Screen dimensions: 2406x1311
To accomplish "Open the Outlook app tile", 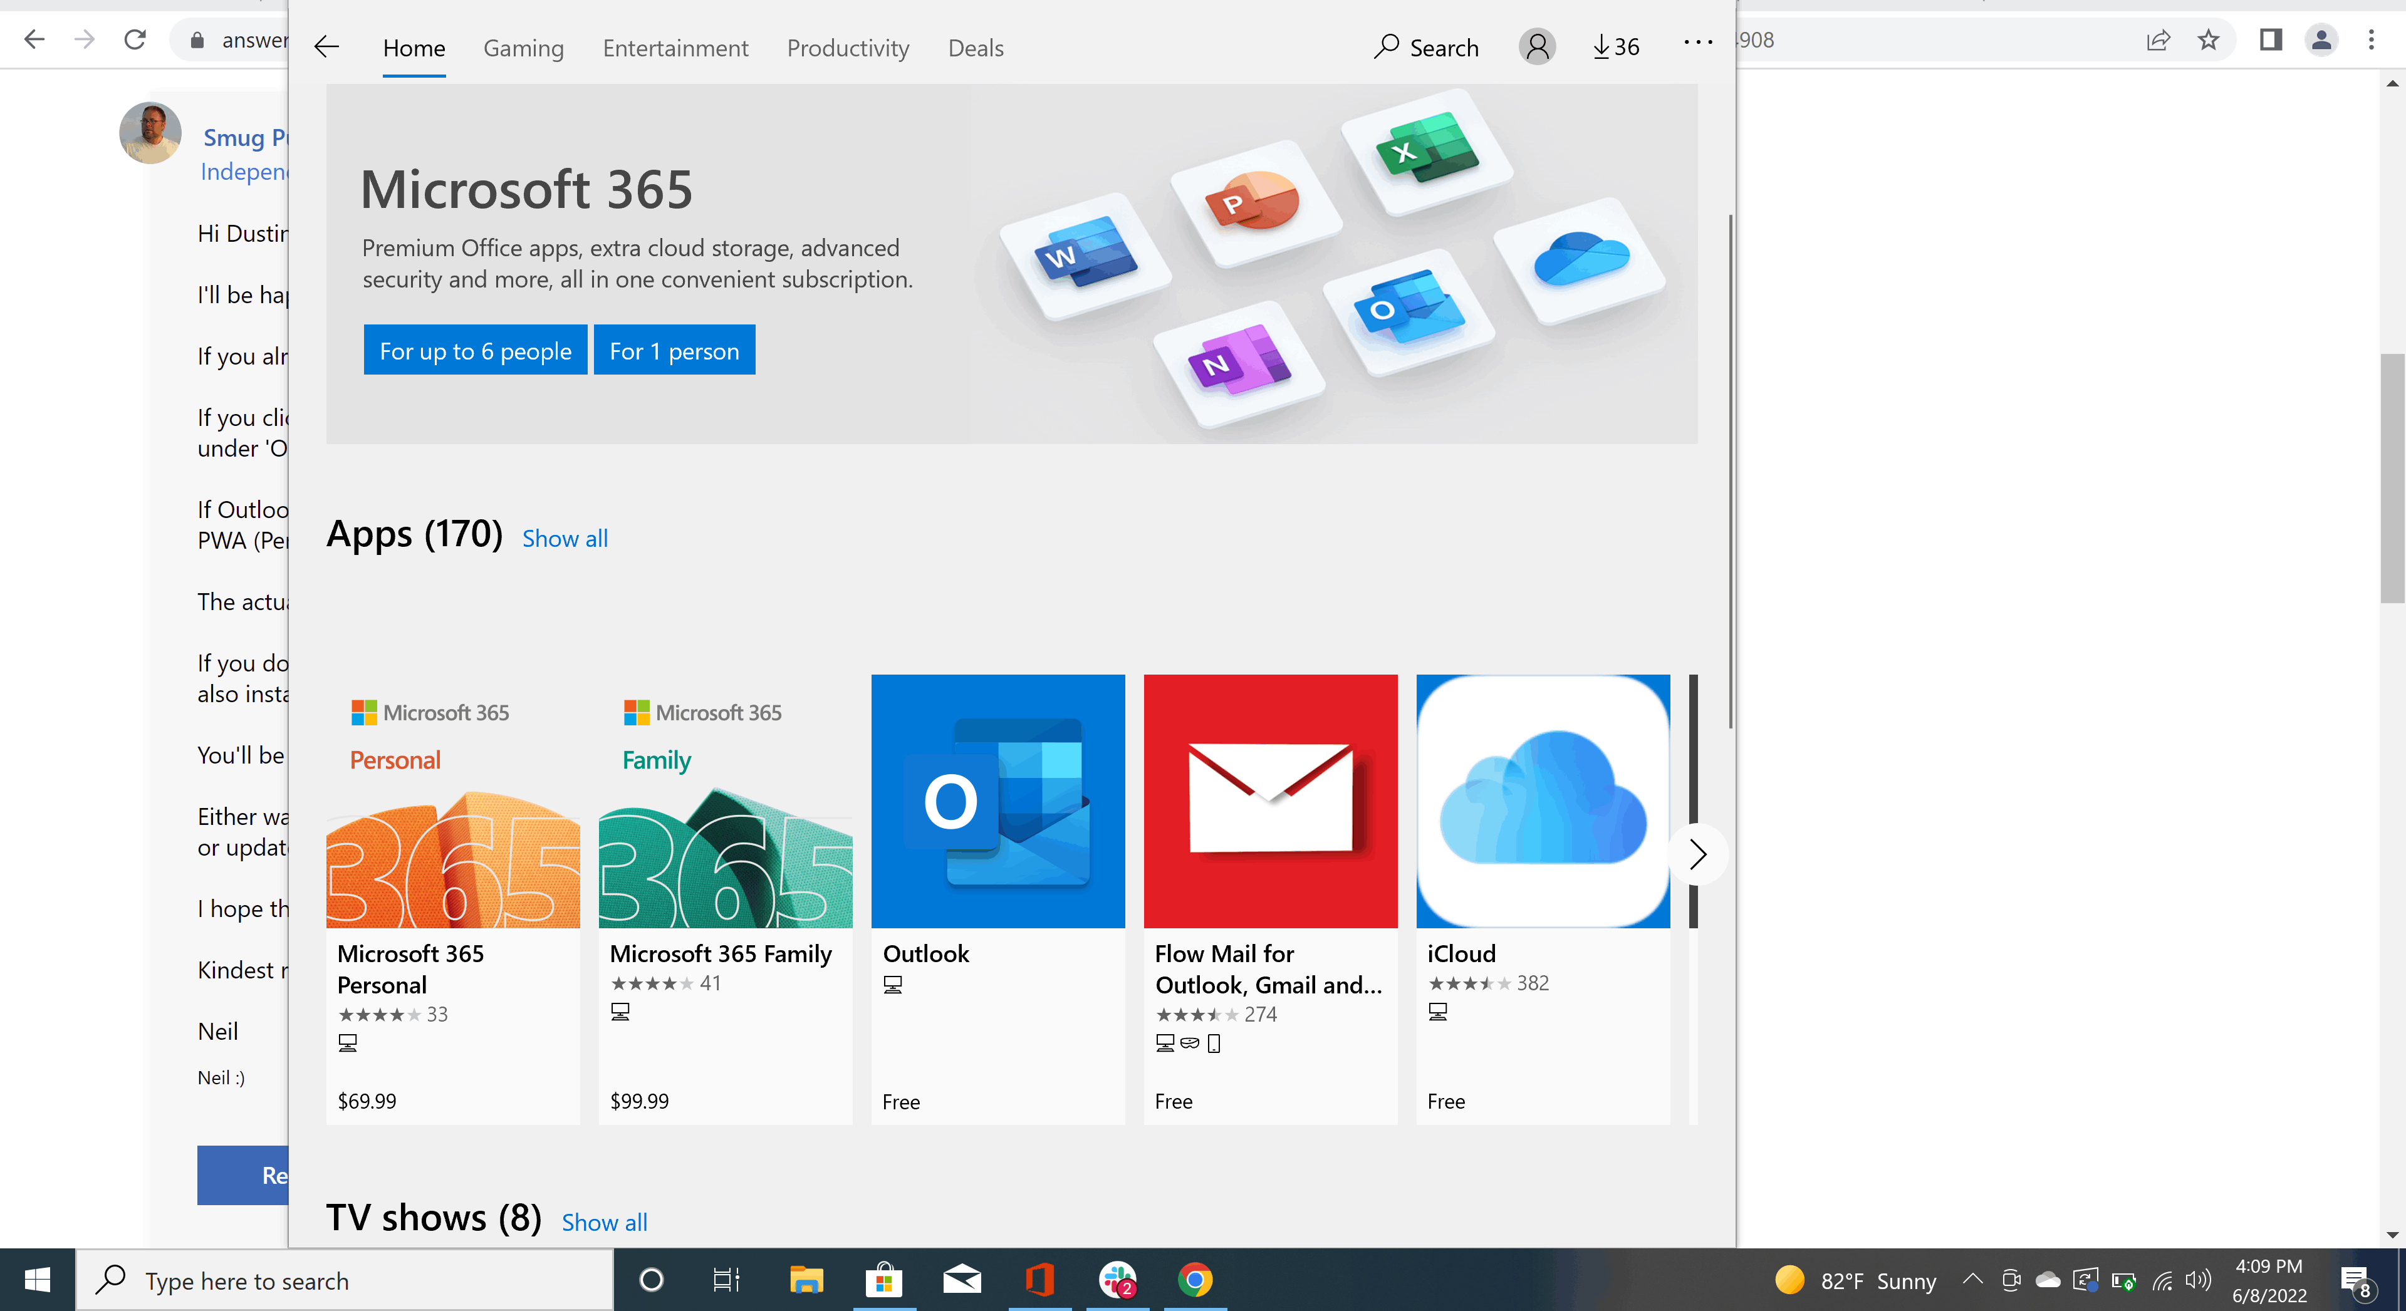I will pyautogui.click(x=999, y=899).
